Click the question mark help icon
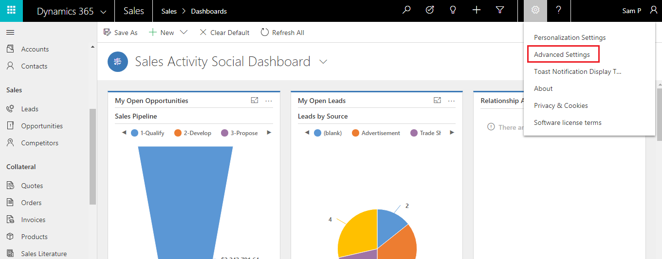 click(559, 10)
